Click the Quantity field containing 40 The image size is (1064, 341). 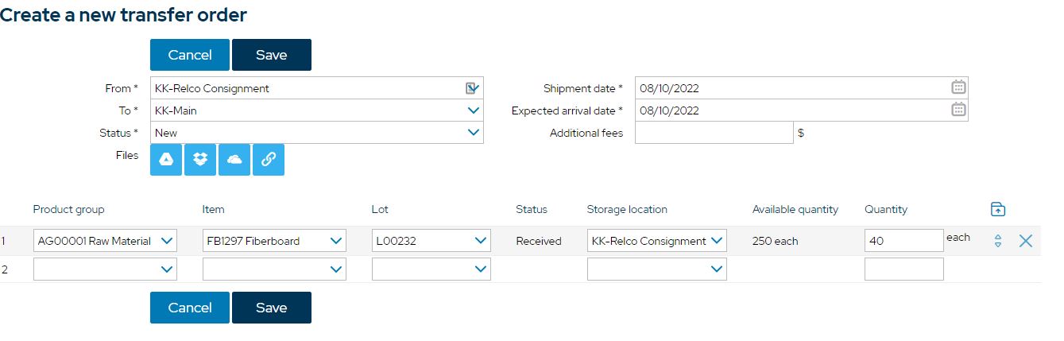904,241
